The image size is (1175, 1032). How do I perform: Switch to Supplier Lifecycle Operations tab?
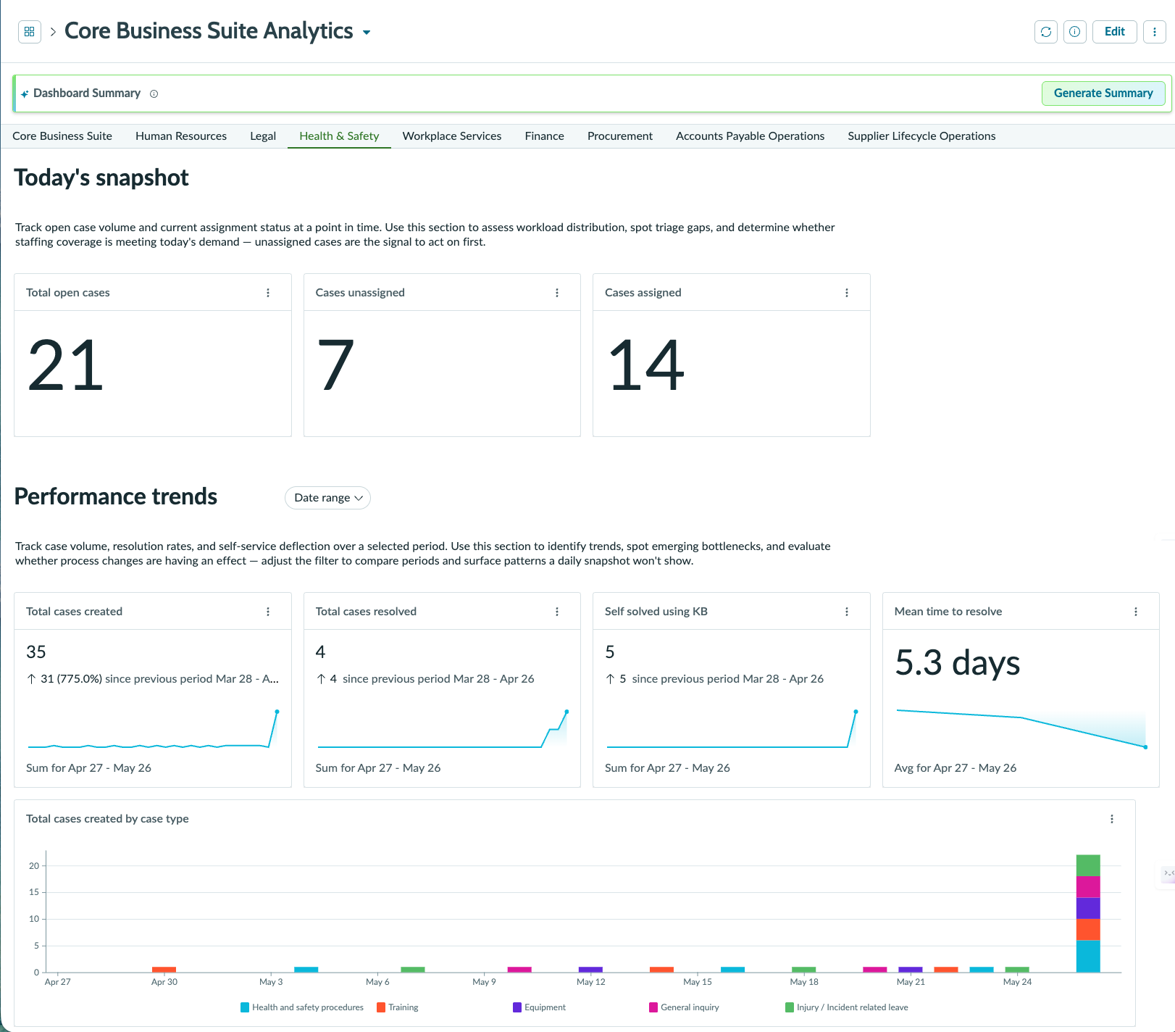point(921,136)
